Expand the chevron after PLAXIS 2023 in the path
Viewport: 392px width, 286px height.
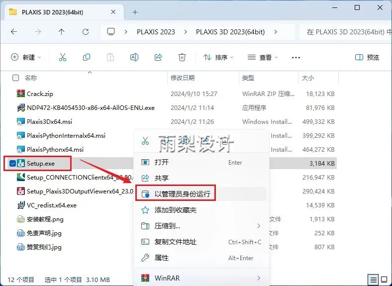point(186,32)
